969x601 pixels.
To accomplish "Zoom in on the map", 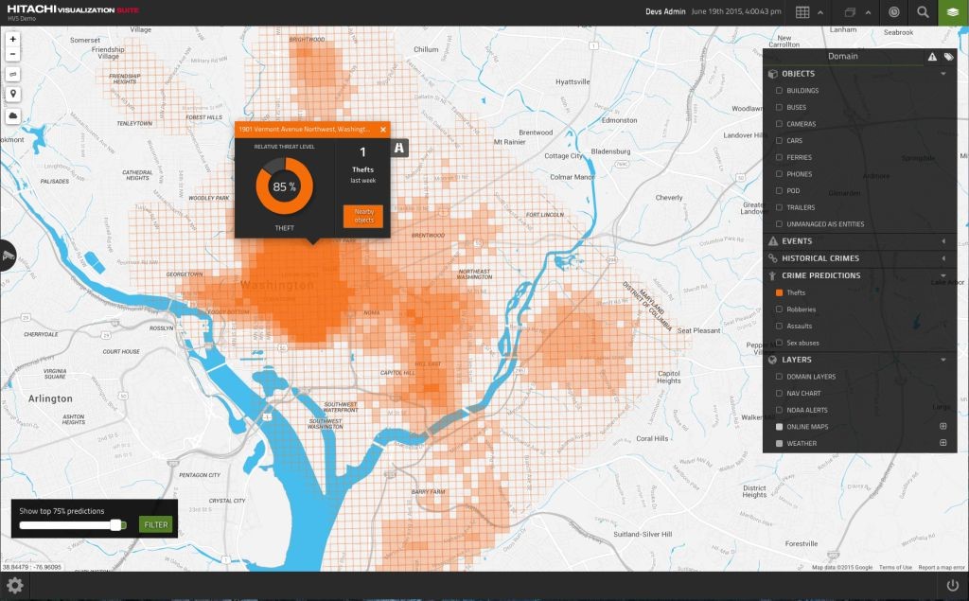I will pyautogui.click(x=13, y=40).
